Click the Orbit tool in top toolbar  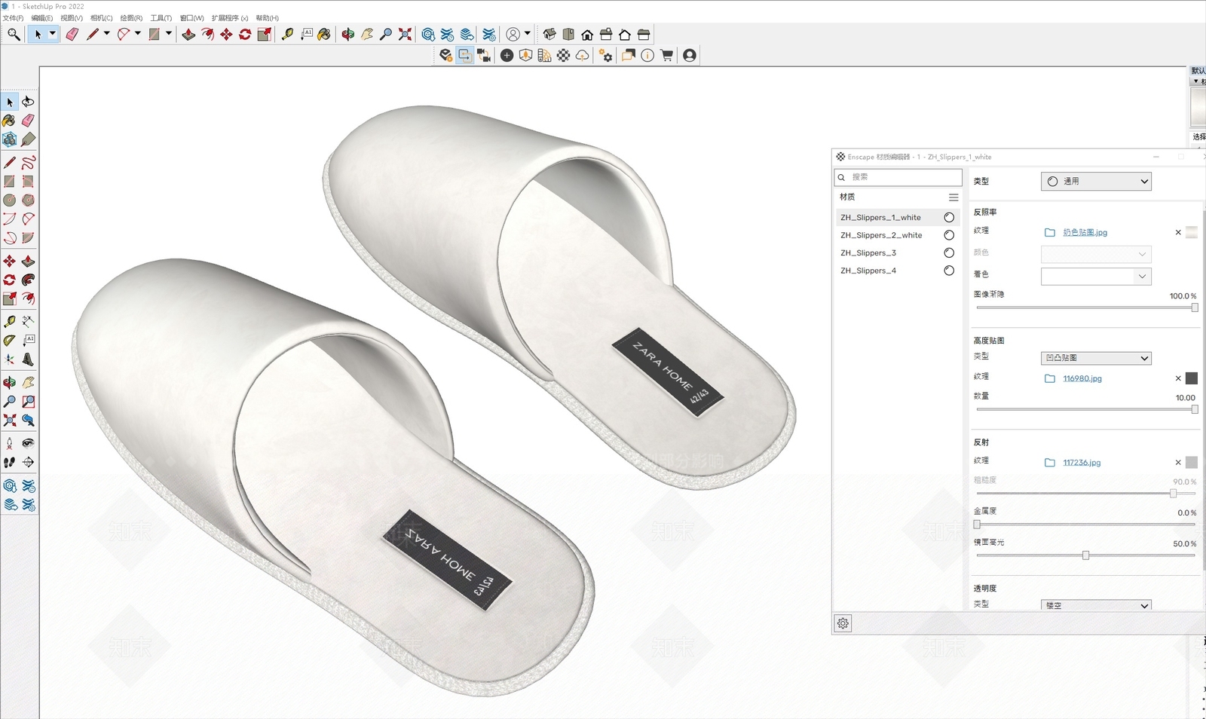347,34
